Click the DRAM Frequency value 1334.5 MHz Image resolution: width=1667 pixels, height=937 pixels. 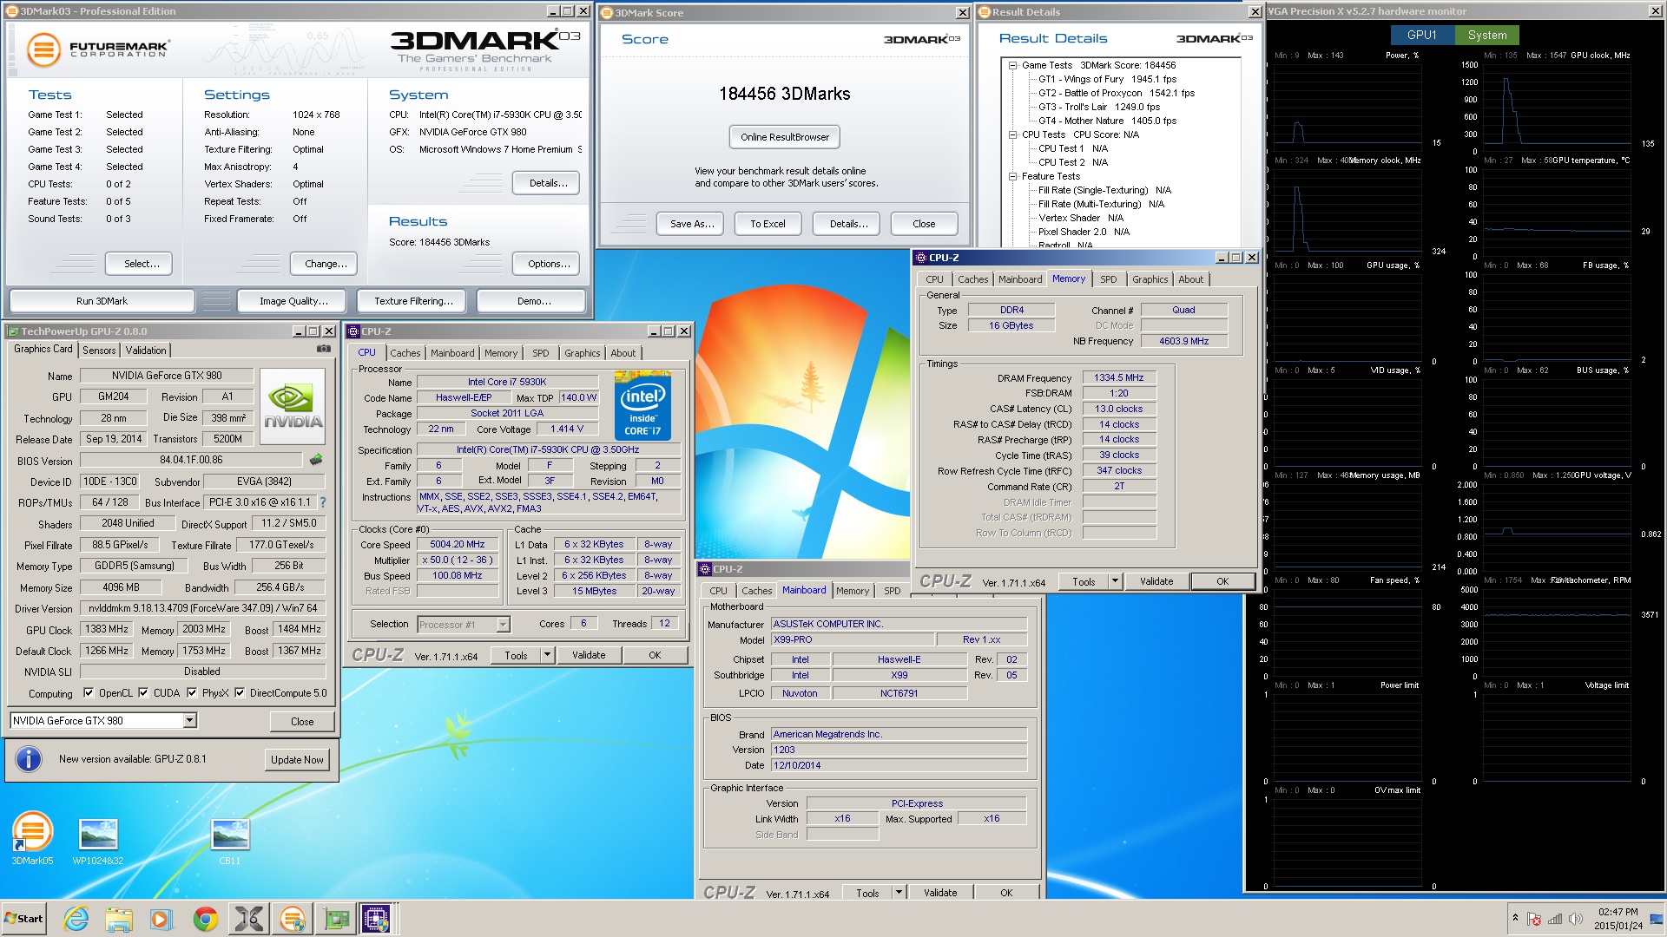(1118, 378)
